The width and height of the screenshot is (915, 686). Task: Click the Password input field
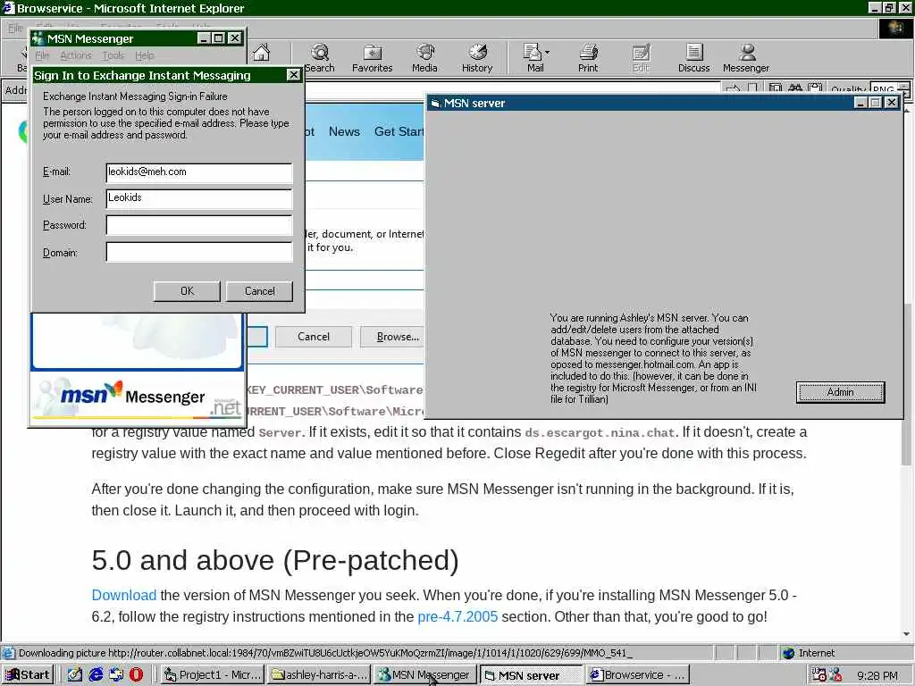(199, 225)
